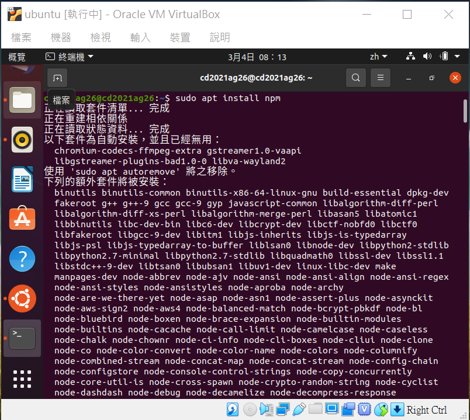Click the package name 'libpython2-stdlib'
This screenshot has height=420, width=470.
tap(404, 245)
